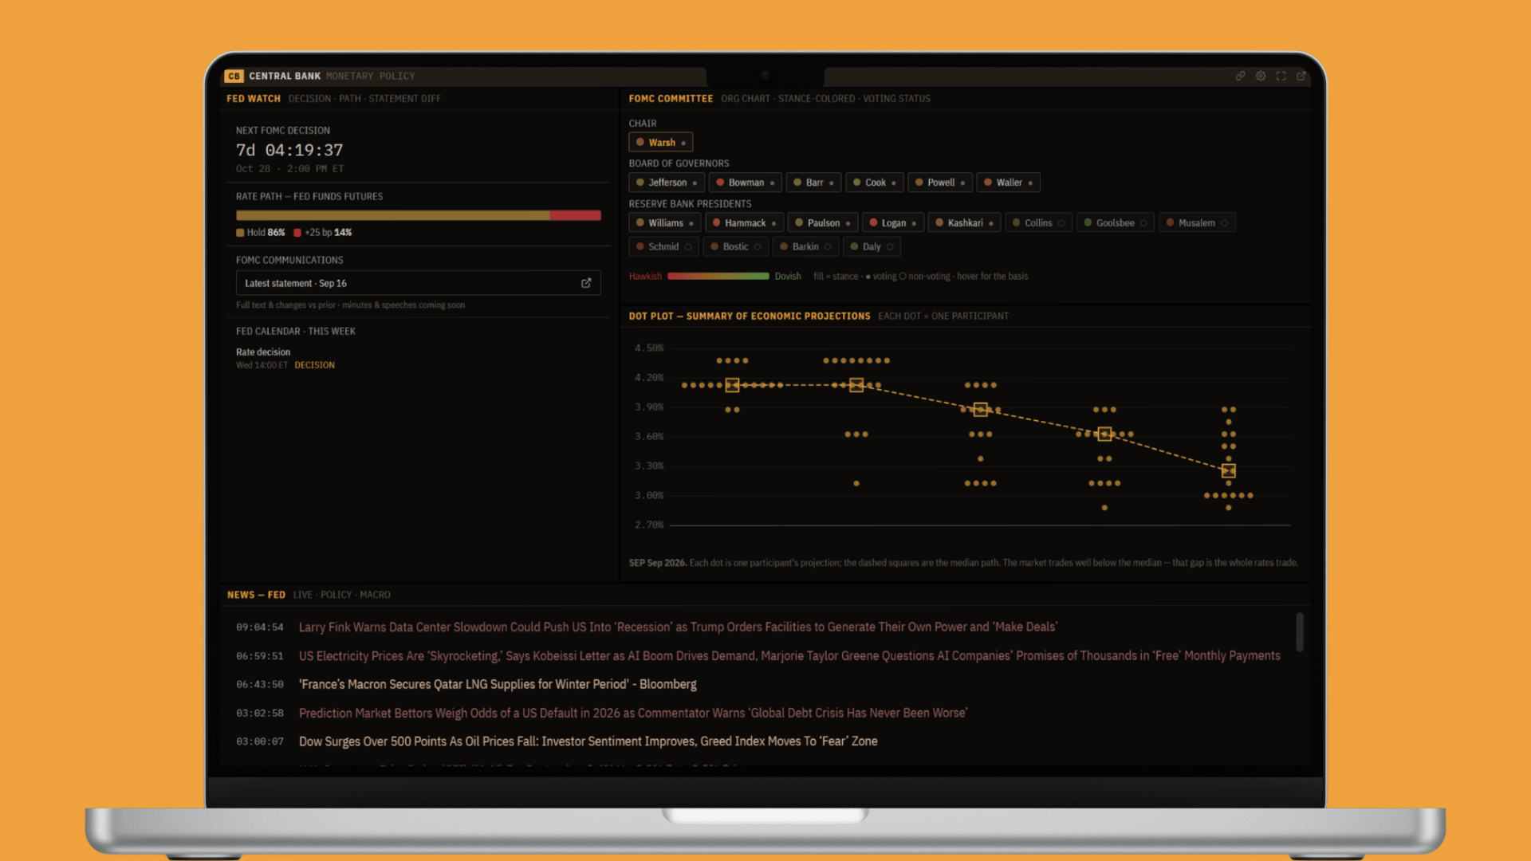Click the news panel scrollbar
This screenshot has width=1531, height=861.
(x=1300, y=631)
